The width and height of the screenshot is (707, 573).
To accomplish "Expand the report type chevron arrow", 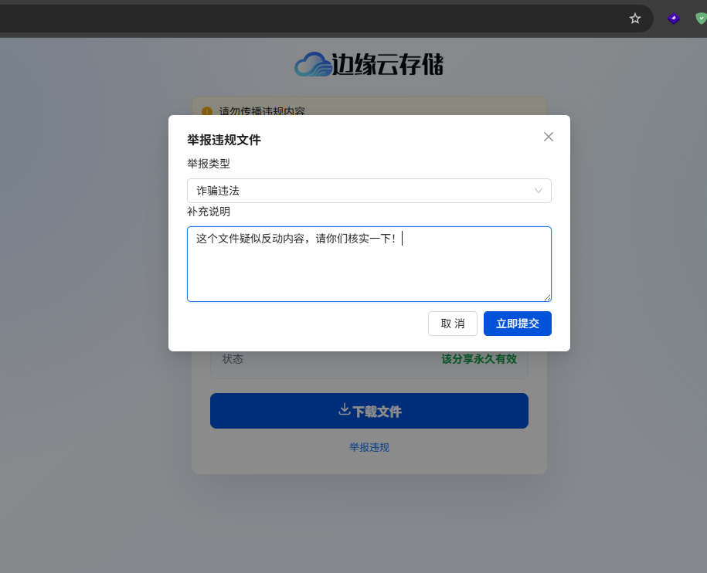I will pyautogui.click(x=539, y=191).
